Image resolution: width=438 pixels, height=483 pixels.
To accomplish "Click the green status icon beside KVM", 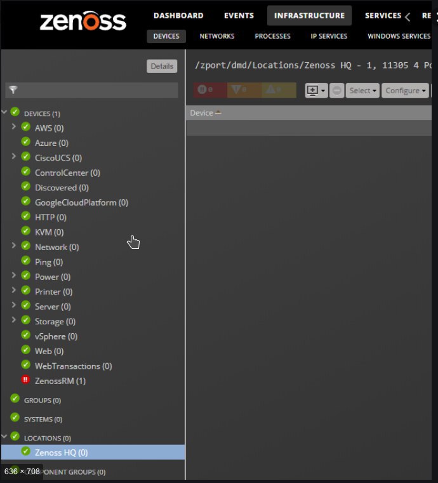I will pyautogui.click(x=26, y=231).
